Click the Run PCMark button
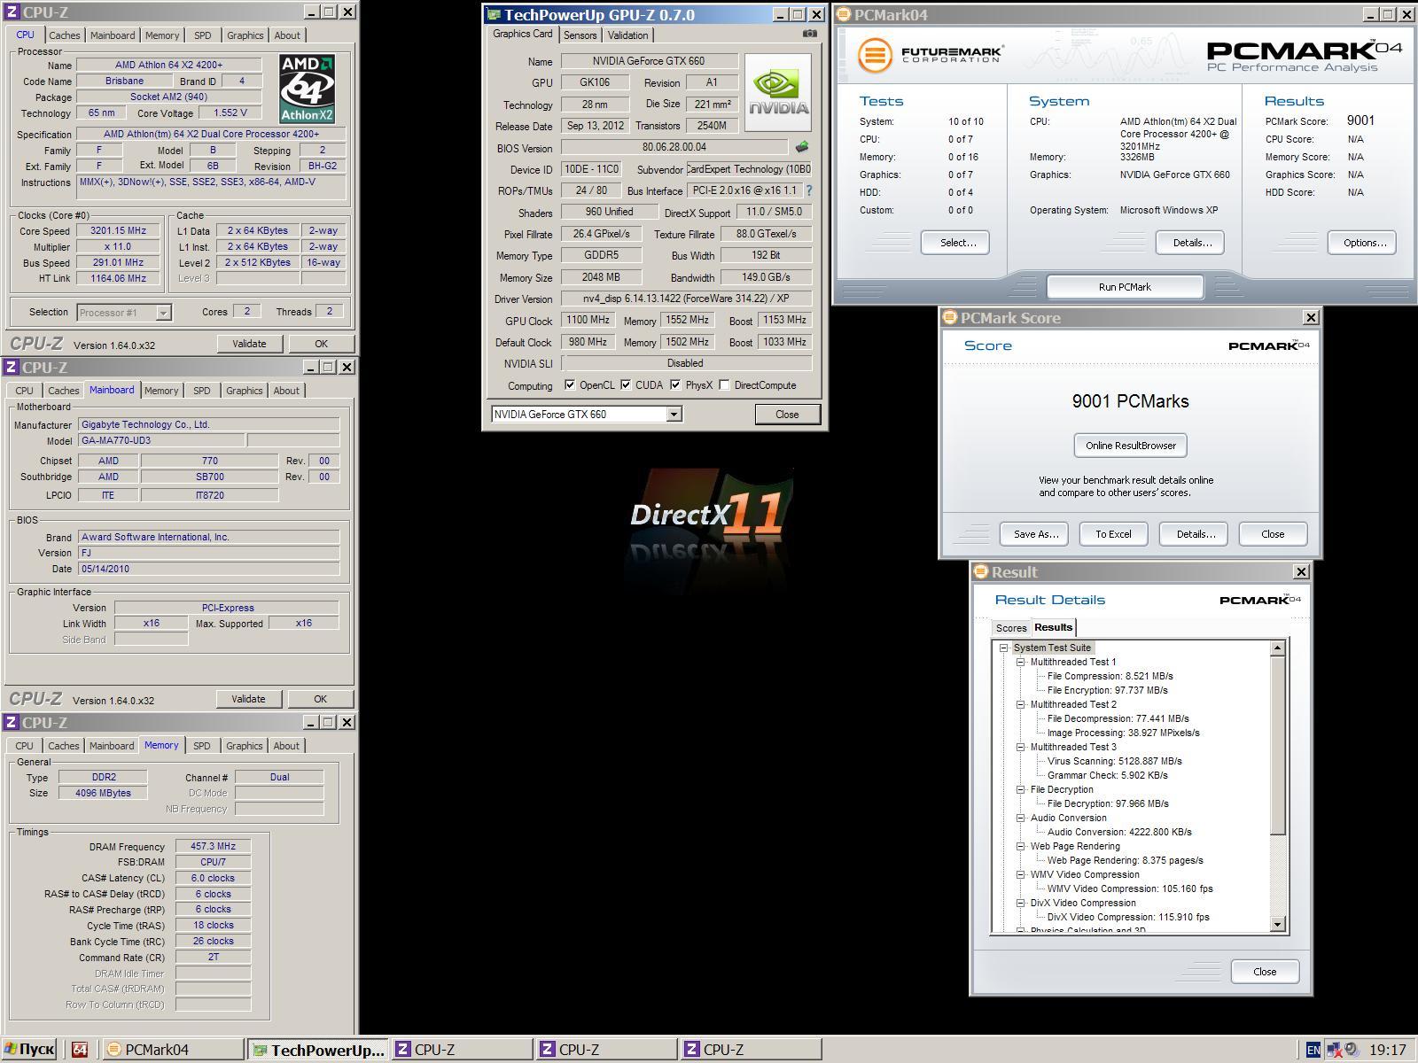 click(1125, 287)
